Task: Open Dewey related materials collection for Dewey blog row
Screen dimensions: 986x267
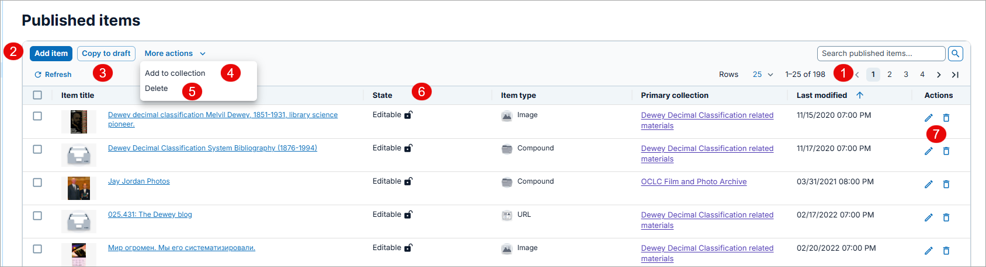Action: click(x=707, y=220)
